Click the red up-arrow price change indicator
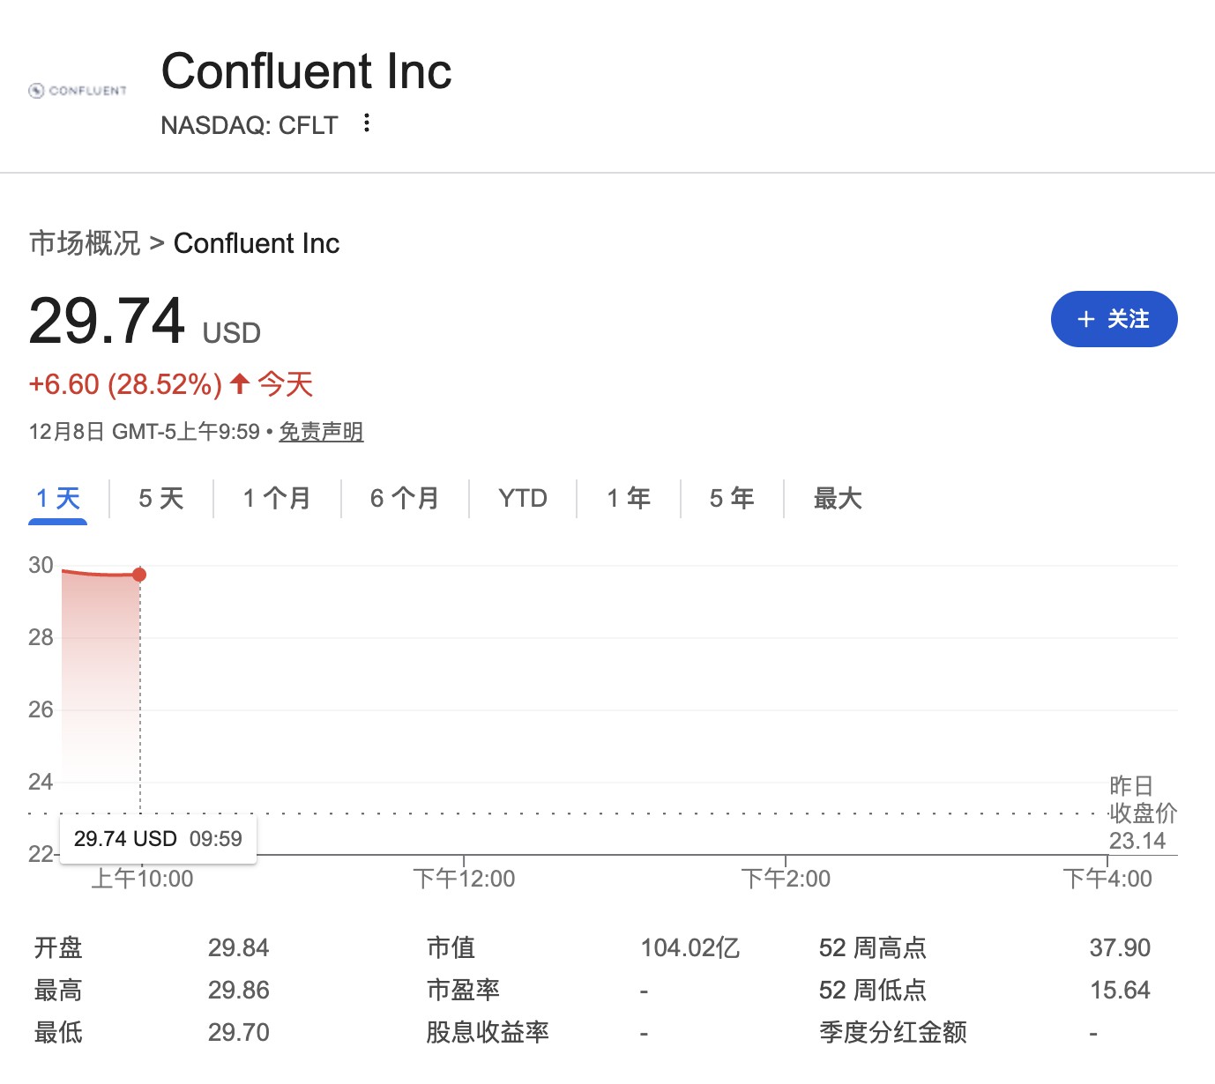 240,384
